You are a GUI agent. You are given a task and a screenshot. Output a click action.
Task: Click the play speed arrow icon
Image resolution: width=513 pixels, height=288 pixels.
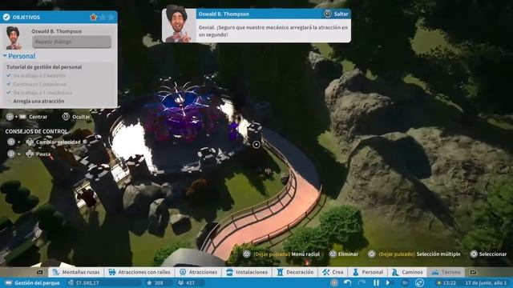[388, 282]
